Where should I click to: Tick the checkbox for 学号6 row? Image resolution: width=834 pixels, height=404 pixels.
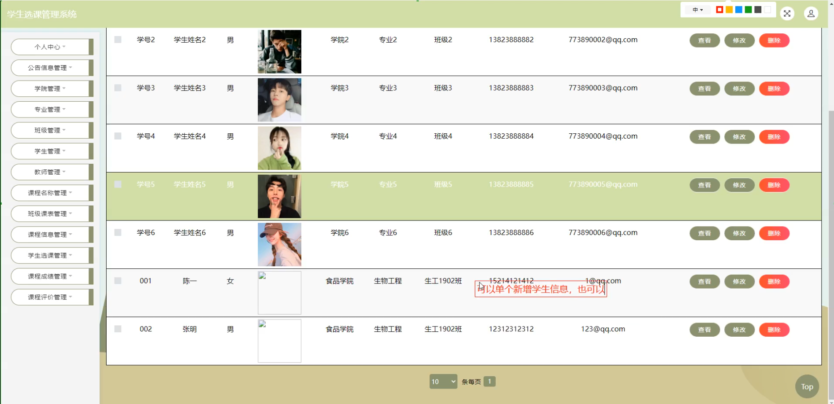pyautogui.click(x=118, y=232)
